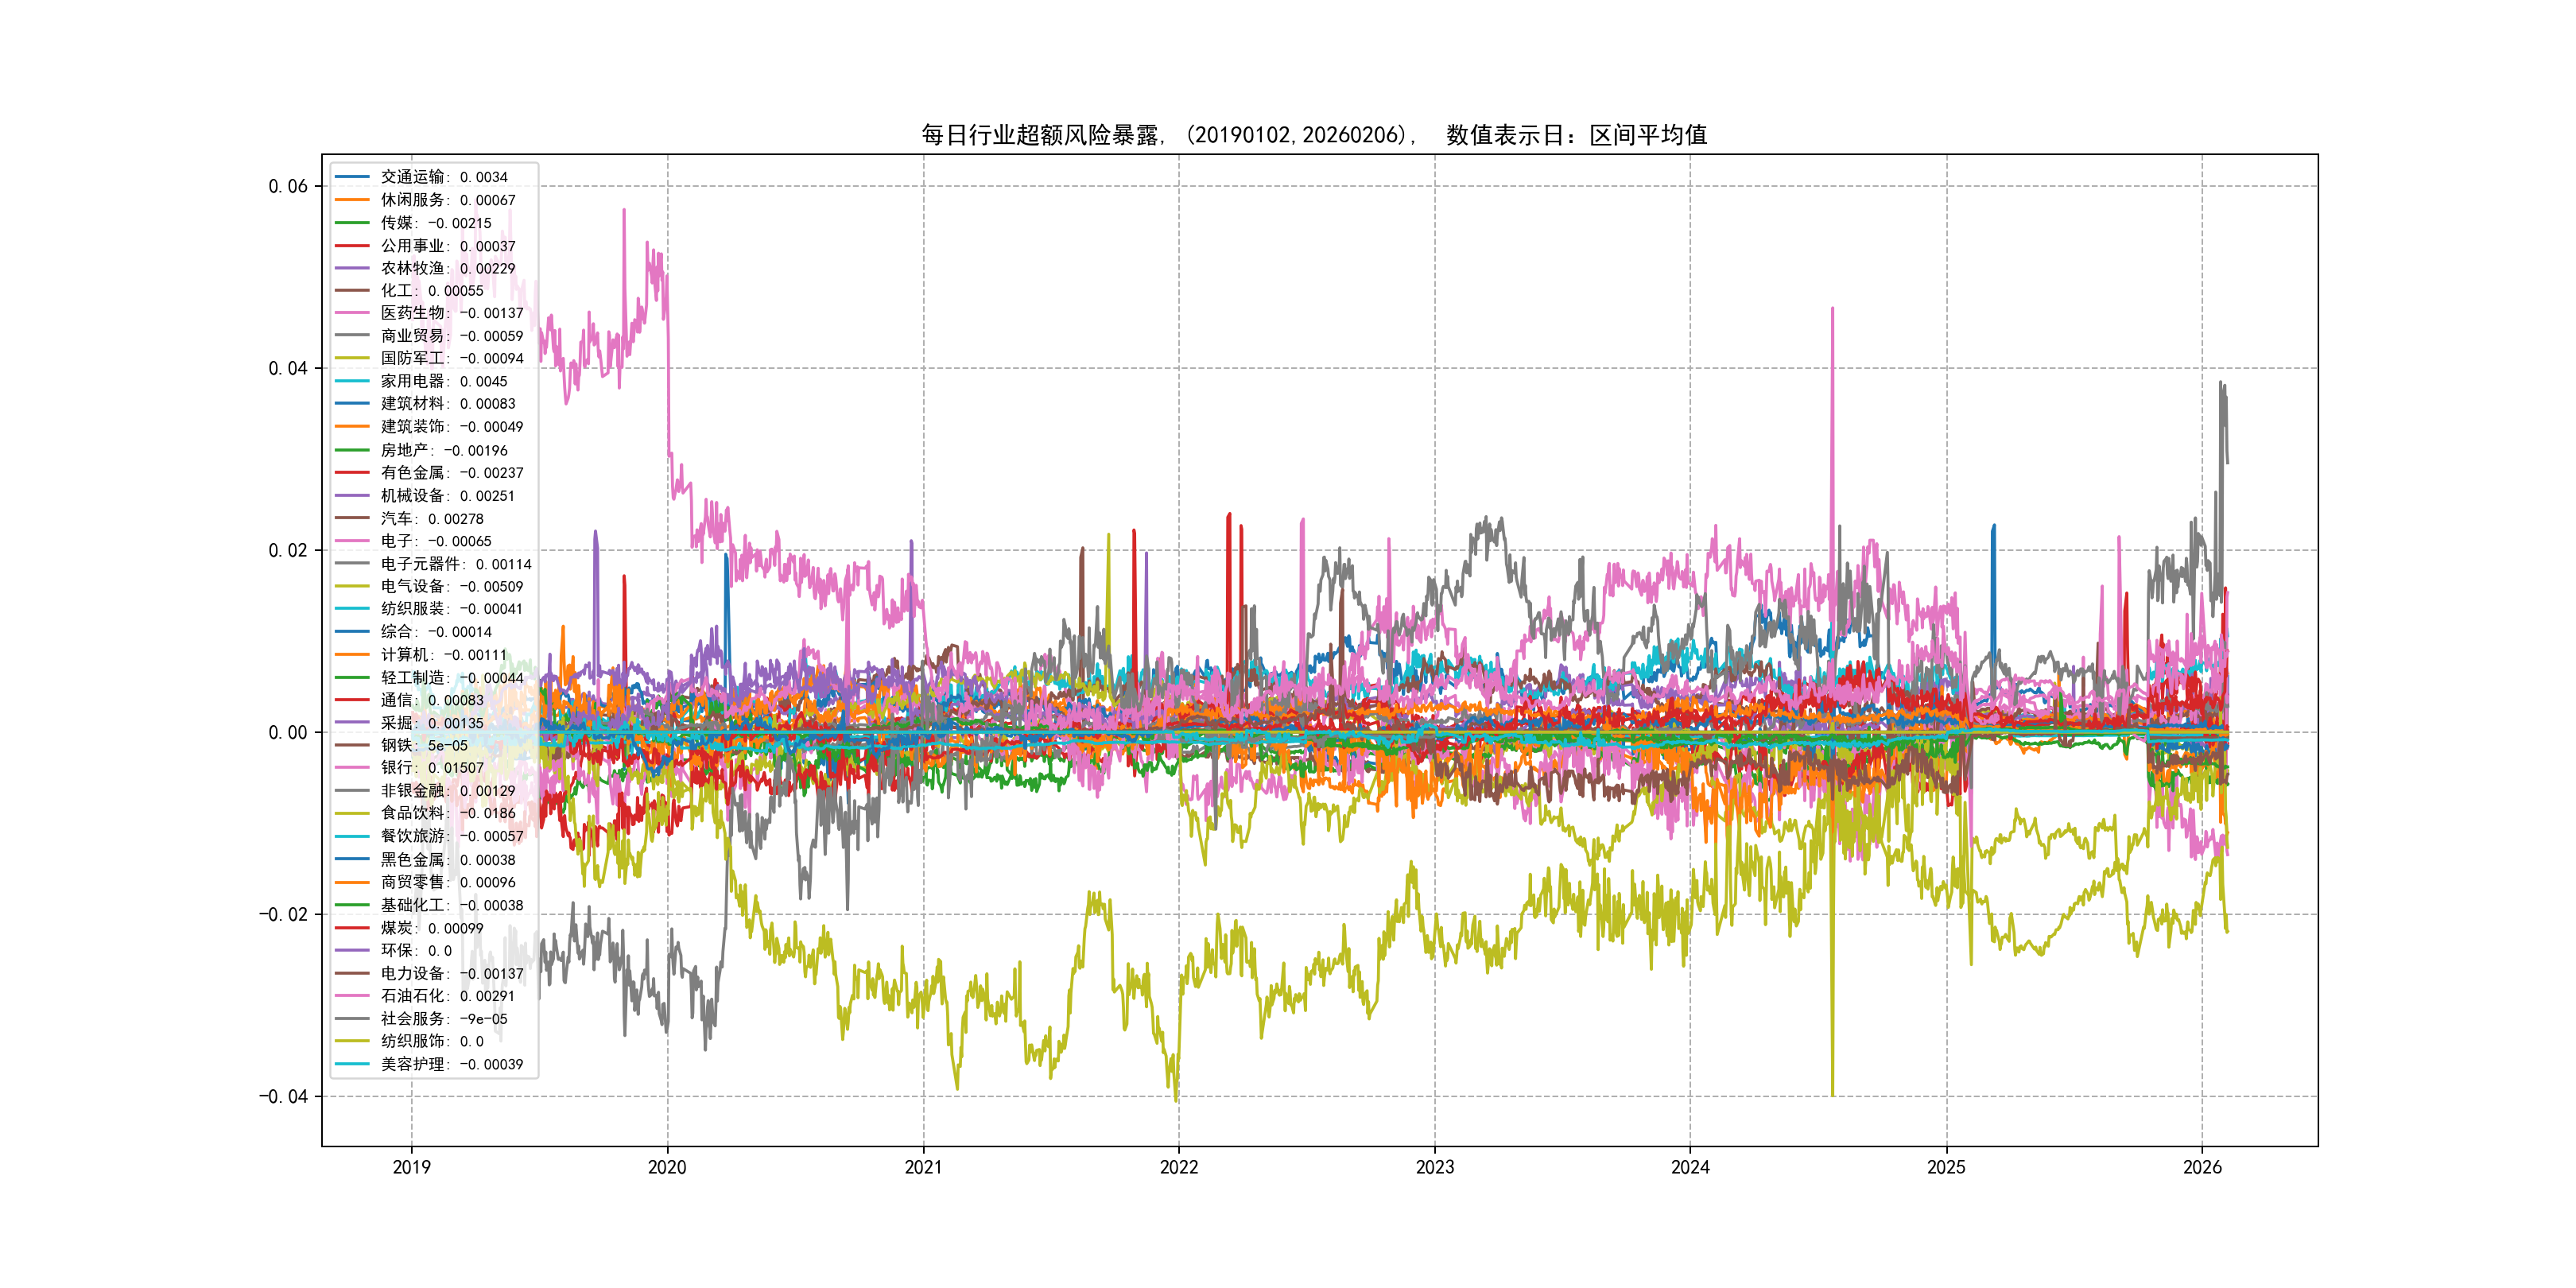Click the 2022 x-axis tick label
The height and width of the screenshot is (1288, 2576).
(1179, 1167)
